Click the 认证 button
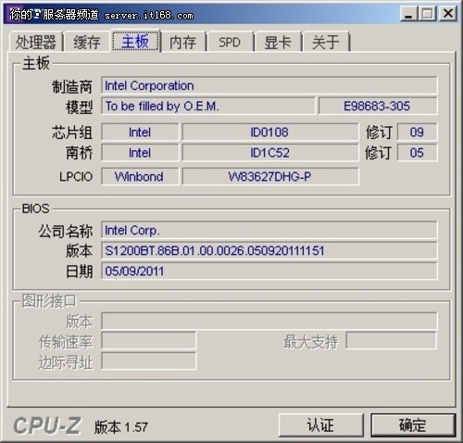463x443 pixels. point(320,425)
